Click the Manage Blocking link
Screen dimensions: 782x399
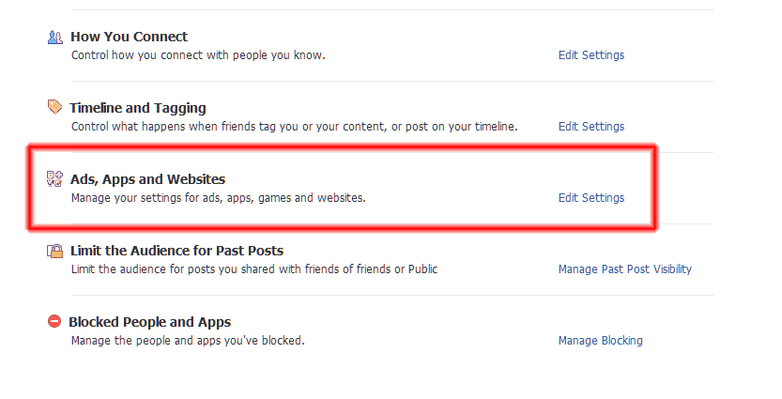[x=601, y=341]
